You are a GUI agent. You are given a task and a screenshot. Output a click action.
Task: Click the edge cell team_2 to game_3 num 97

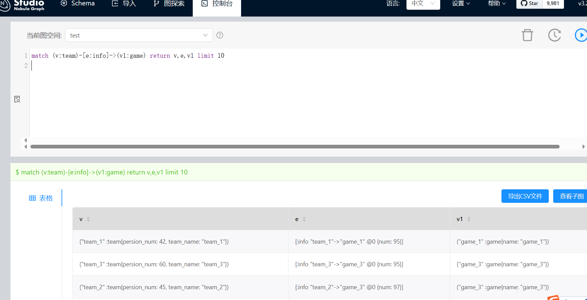[369, 287]
